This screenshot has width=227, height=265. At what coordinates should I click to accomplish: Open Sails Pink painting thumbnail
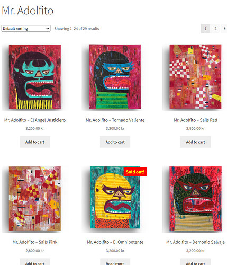35,199
